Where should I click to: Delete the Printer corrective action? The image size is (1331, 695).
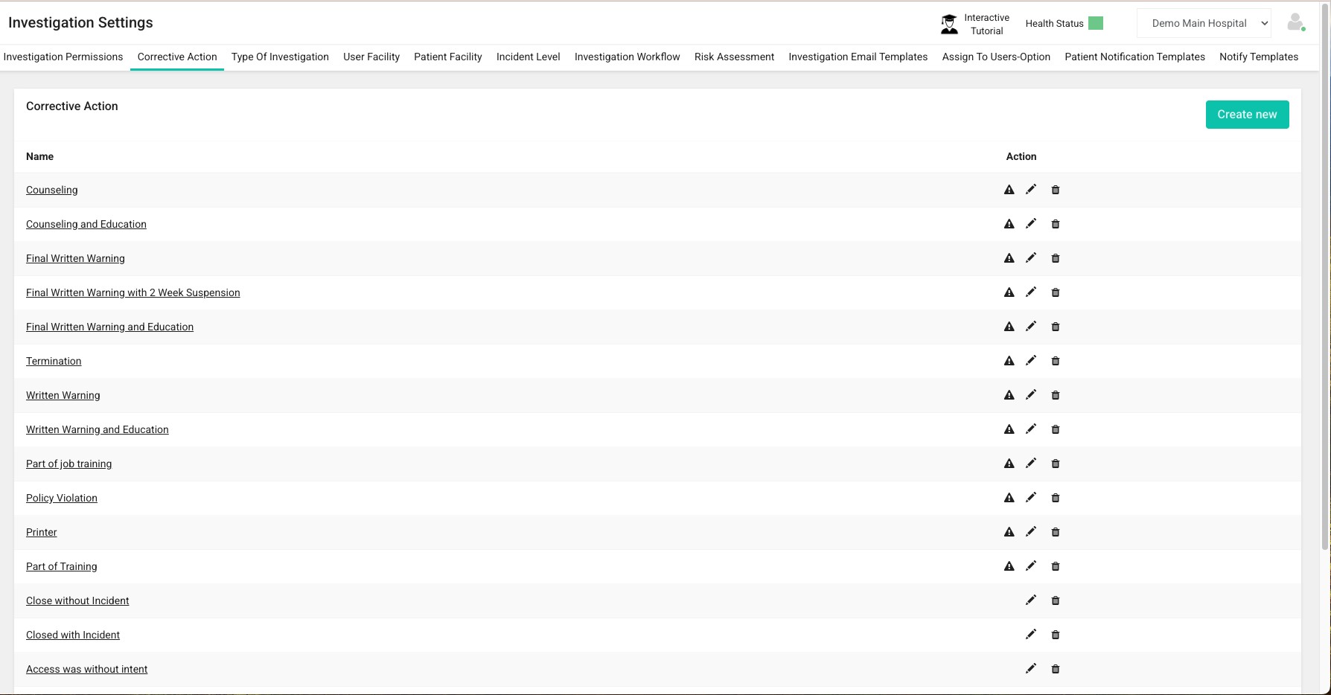click(x=1055, y=532)
